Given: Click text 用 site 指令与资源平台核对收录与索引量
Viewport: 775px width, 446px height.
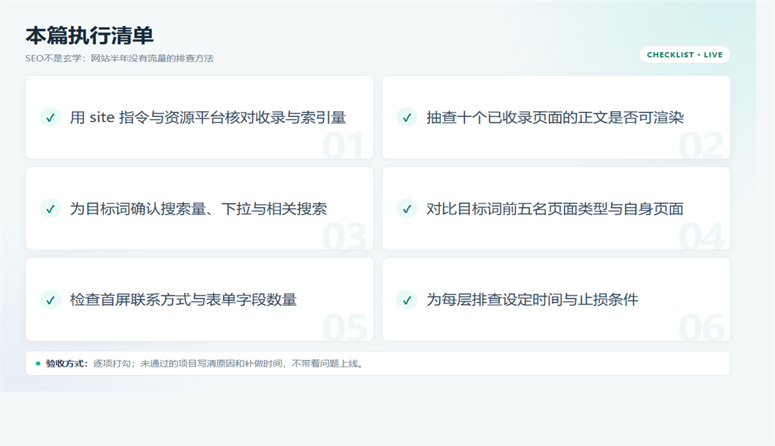Looking at the screenshot, I should [x=208, y=118].
